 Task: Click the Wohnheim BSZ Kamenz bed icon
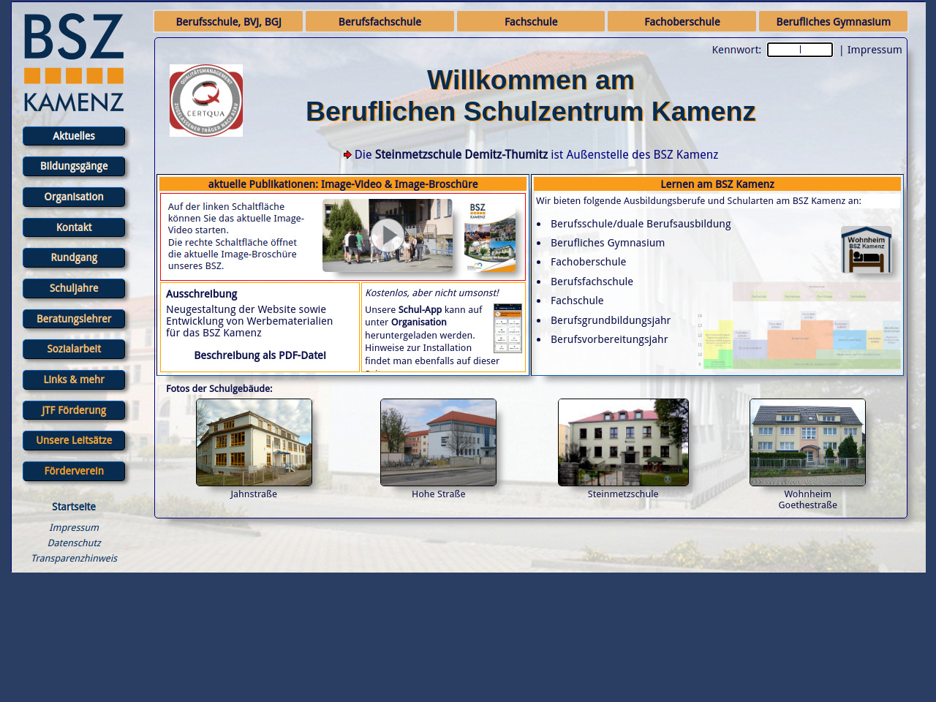pos(866,250)
